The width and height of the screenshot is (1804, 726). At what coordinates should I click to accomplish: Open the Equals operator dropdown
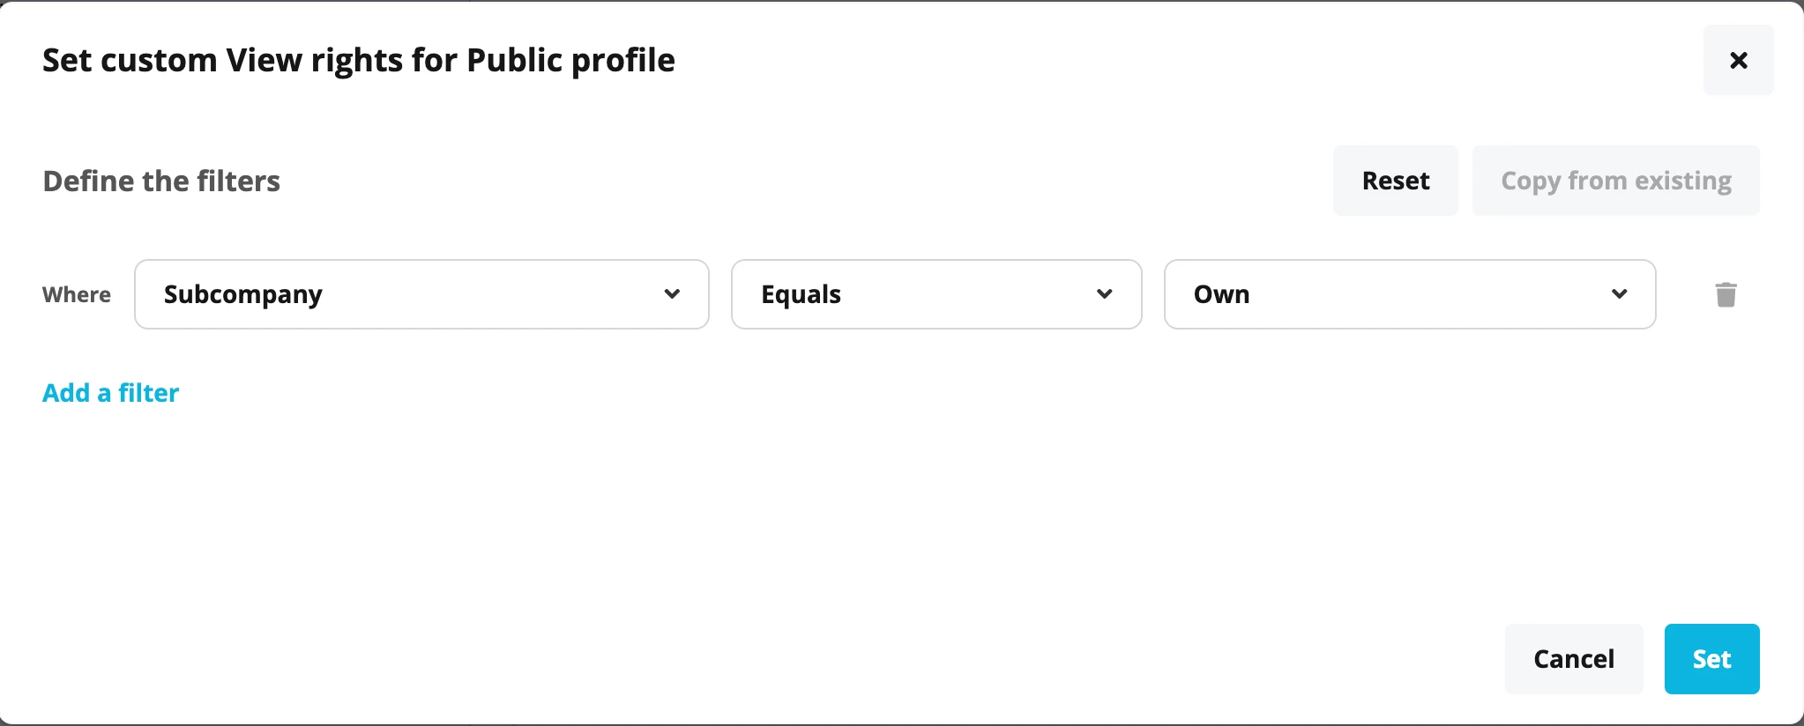(x=936, y=294)
